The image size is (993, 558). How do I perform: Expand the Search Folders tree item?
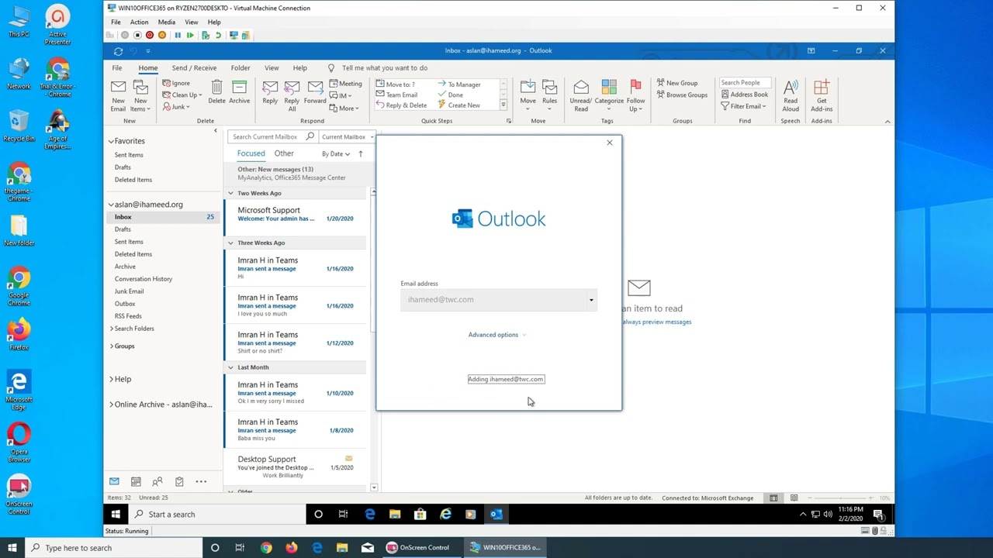pos(111,329)
